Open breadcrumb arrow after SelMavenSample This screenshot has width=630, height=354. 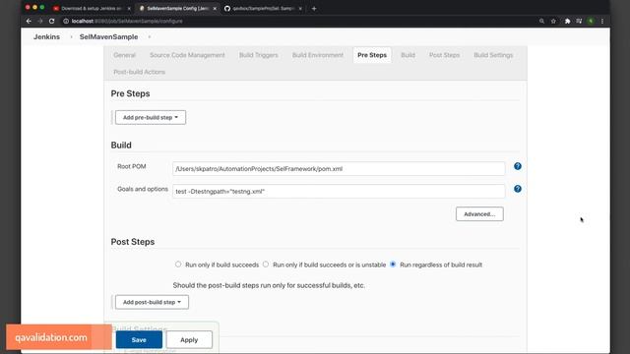coord(149,37)
